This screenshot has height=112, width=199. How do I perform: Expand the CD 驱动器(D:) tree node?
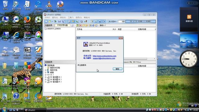click(46, 77)
